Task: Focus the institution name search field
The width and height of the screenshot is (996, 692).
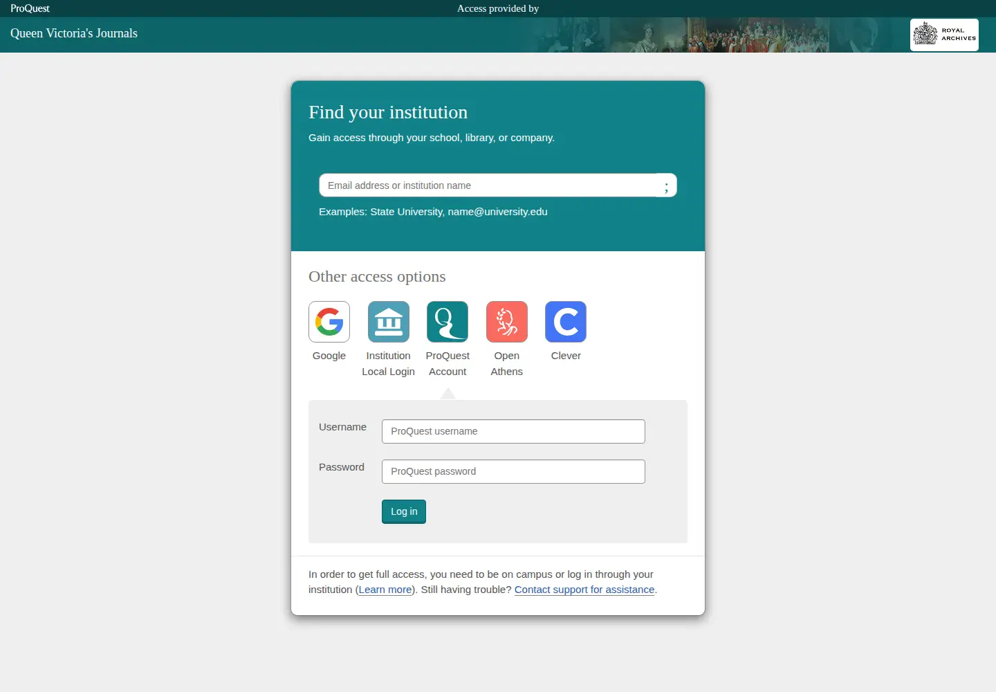Action: pyautogui.click(x=488, y=185)
